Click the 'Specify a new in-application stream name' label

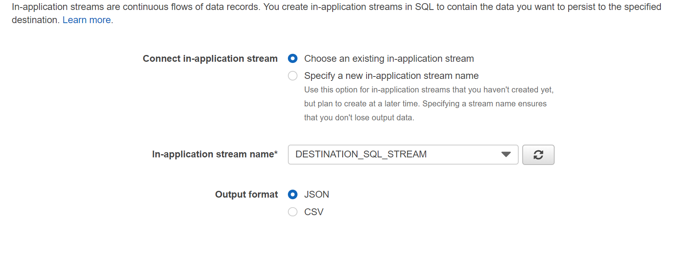tap(391, 76)
